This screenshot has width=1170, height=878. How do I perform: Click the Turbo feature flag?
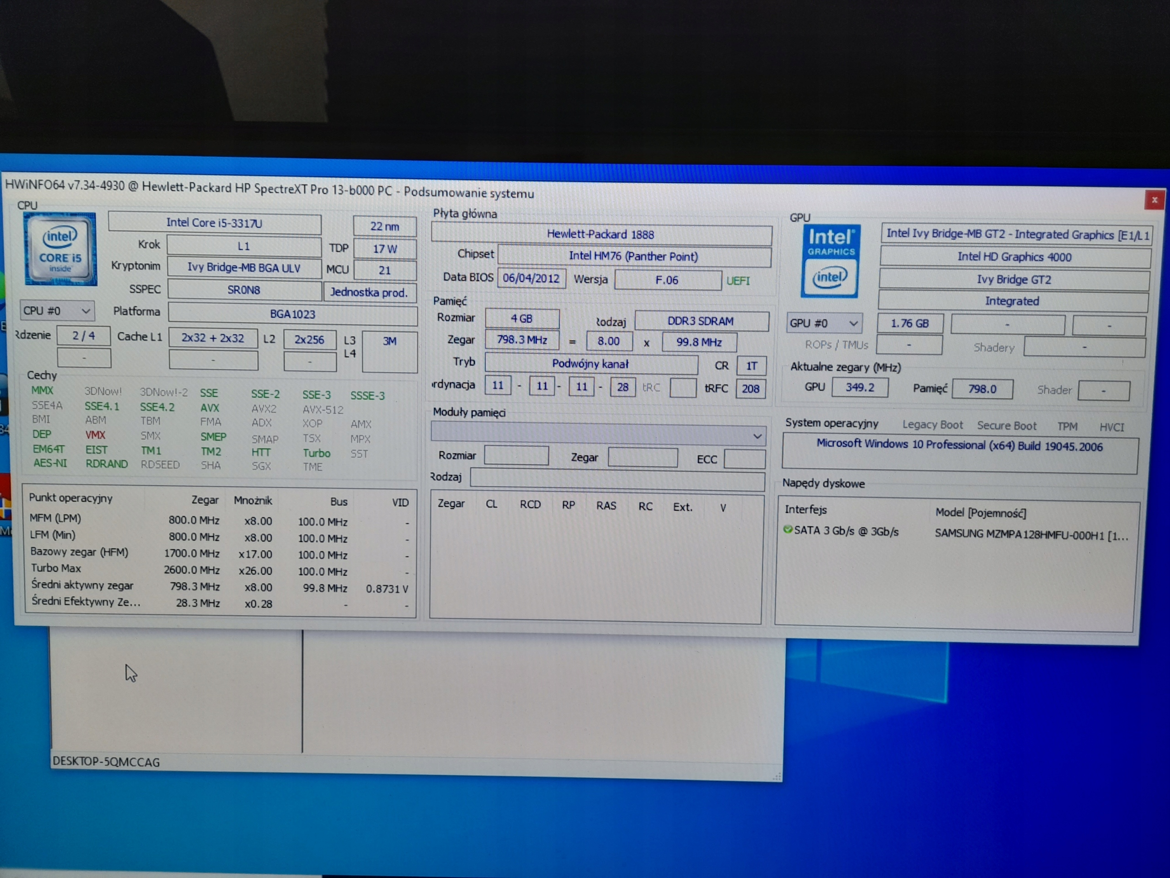coord(316,453)
